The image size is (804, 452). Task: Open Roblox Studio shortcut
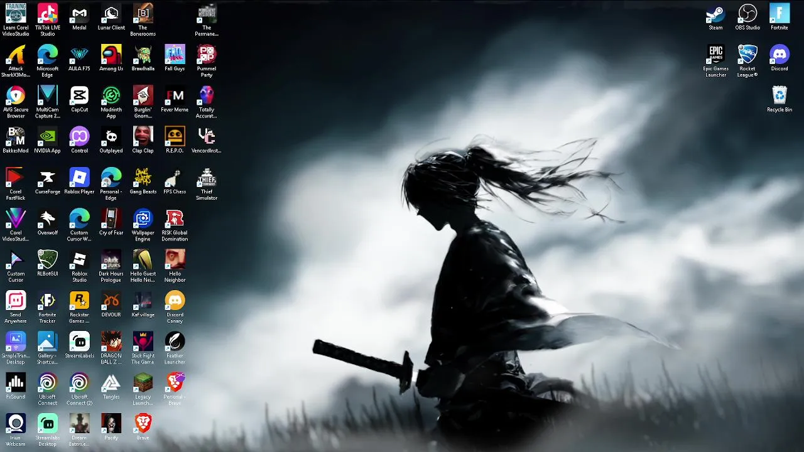(79, 266)
